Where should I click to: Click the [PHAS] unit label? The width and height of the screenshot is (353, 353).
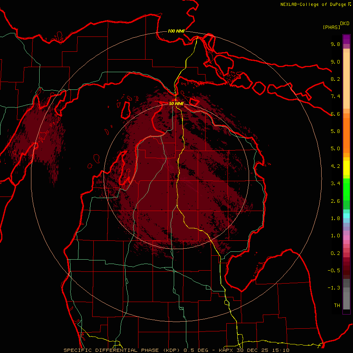tap(331, 27)
